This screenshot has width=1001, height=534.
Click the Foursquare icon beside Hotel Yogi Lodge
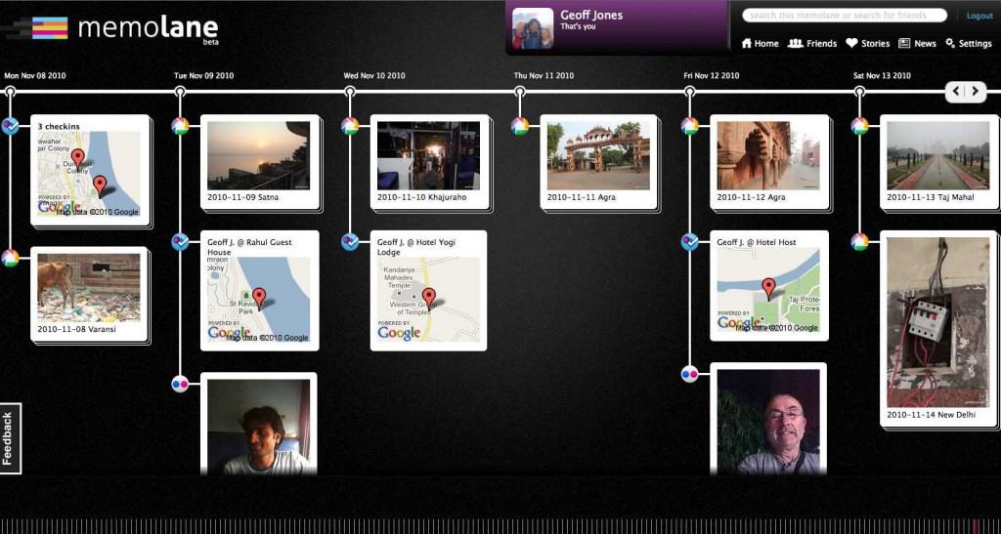pyautogui.click(x=349, y=242)
